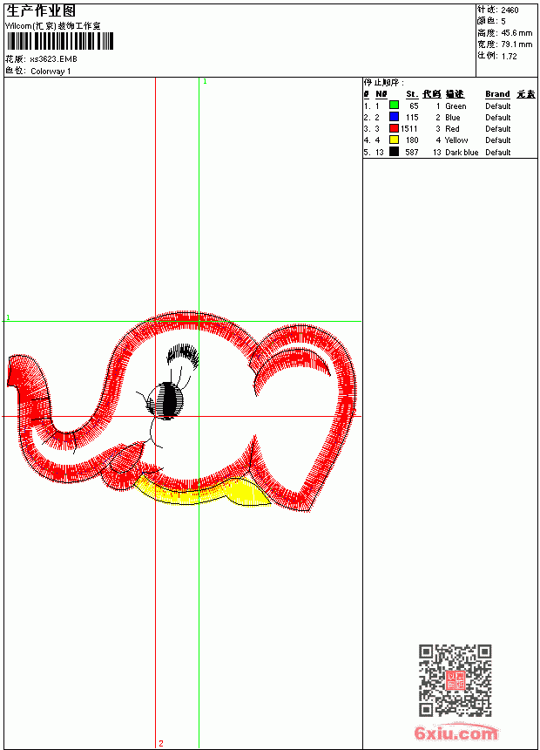Image resolution: width=540 pixels, height=750 pixels.
Task: Click the red marker 2 at bottom
Action: [161, 743]
